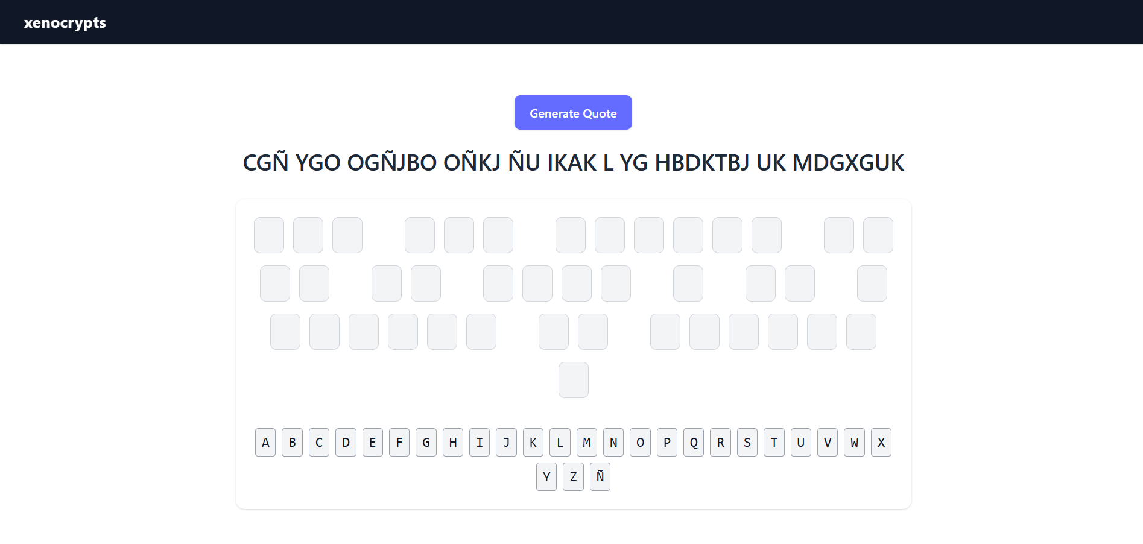Image resolution: width=1143 pixels, height=544 pixels.
Task: Pick the letter S key
Action: 747,443
